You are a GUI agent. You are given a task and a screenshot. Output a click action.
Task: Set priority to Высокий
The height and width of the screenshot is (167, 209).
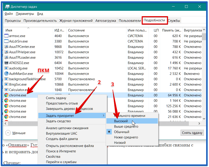click(x=132, y=121)
